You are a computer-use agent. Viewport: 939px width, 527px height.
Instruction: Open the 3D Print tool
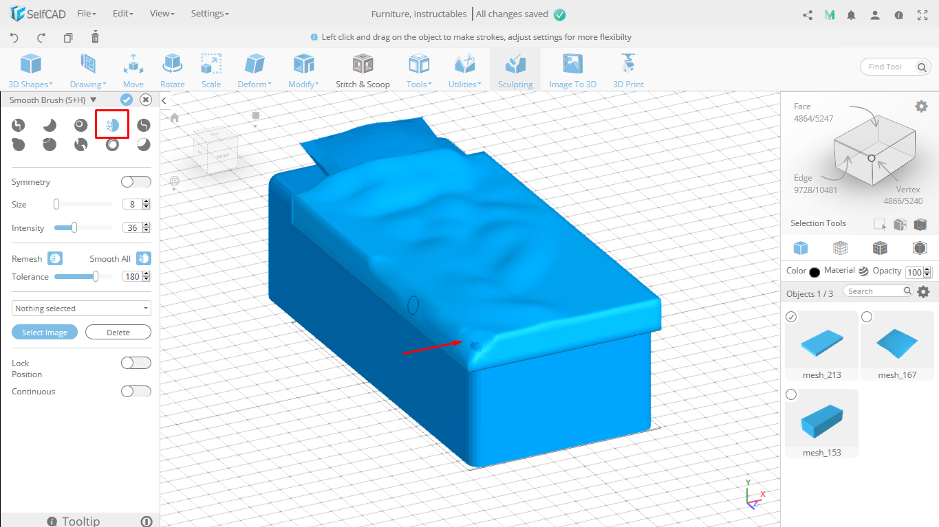click(x=628, y=71)
